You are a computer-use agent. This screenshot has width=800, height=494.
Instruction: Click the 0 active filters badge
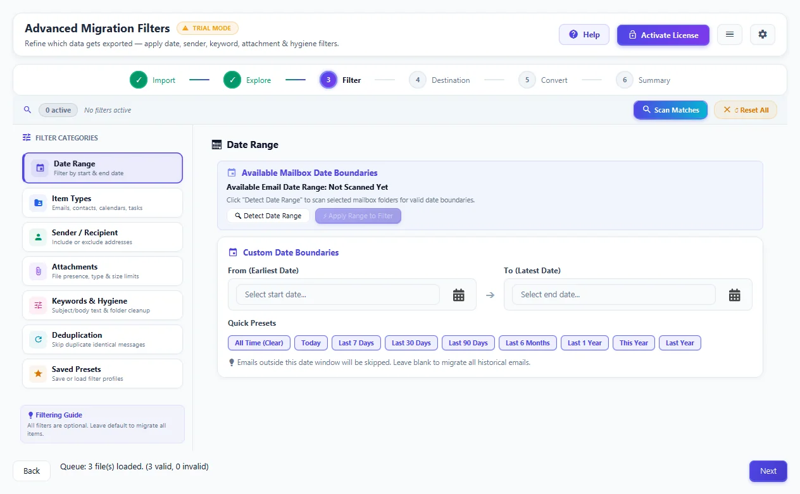(58, 110)
